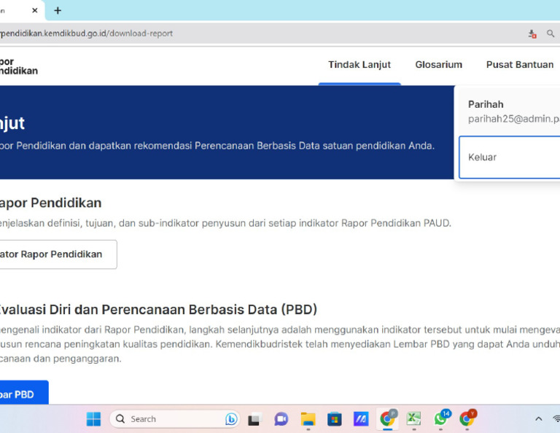560x433 pixels.
Task: Open the Pusat Bantuan menu item
Action: coord(520,65)
